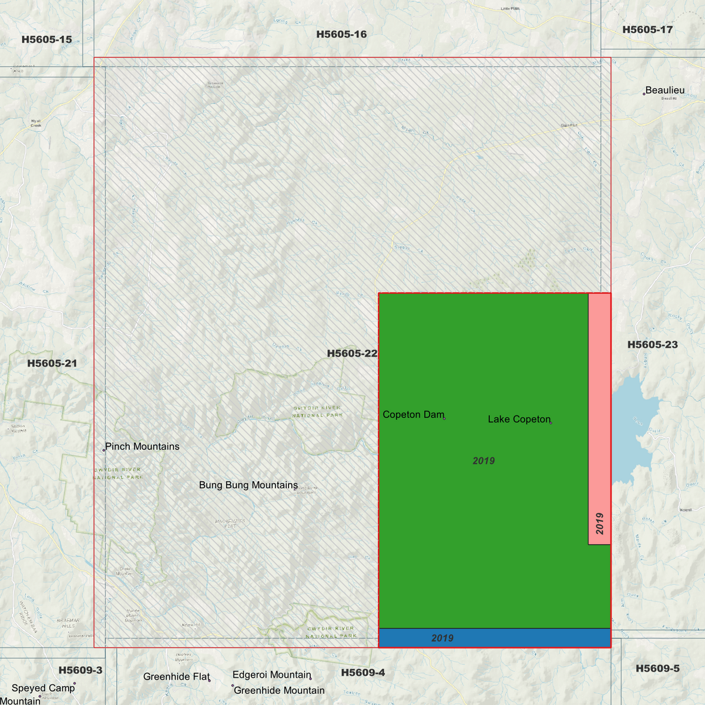Click the Pinch Mountains point marker
This screenshot has width=705, height=705.
104,450
